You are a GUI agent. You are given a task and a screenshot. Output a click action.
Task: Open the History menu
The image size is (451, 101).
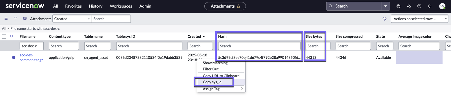[x=96, y=6]
